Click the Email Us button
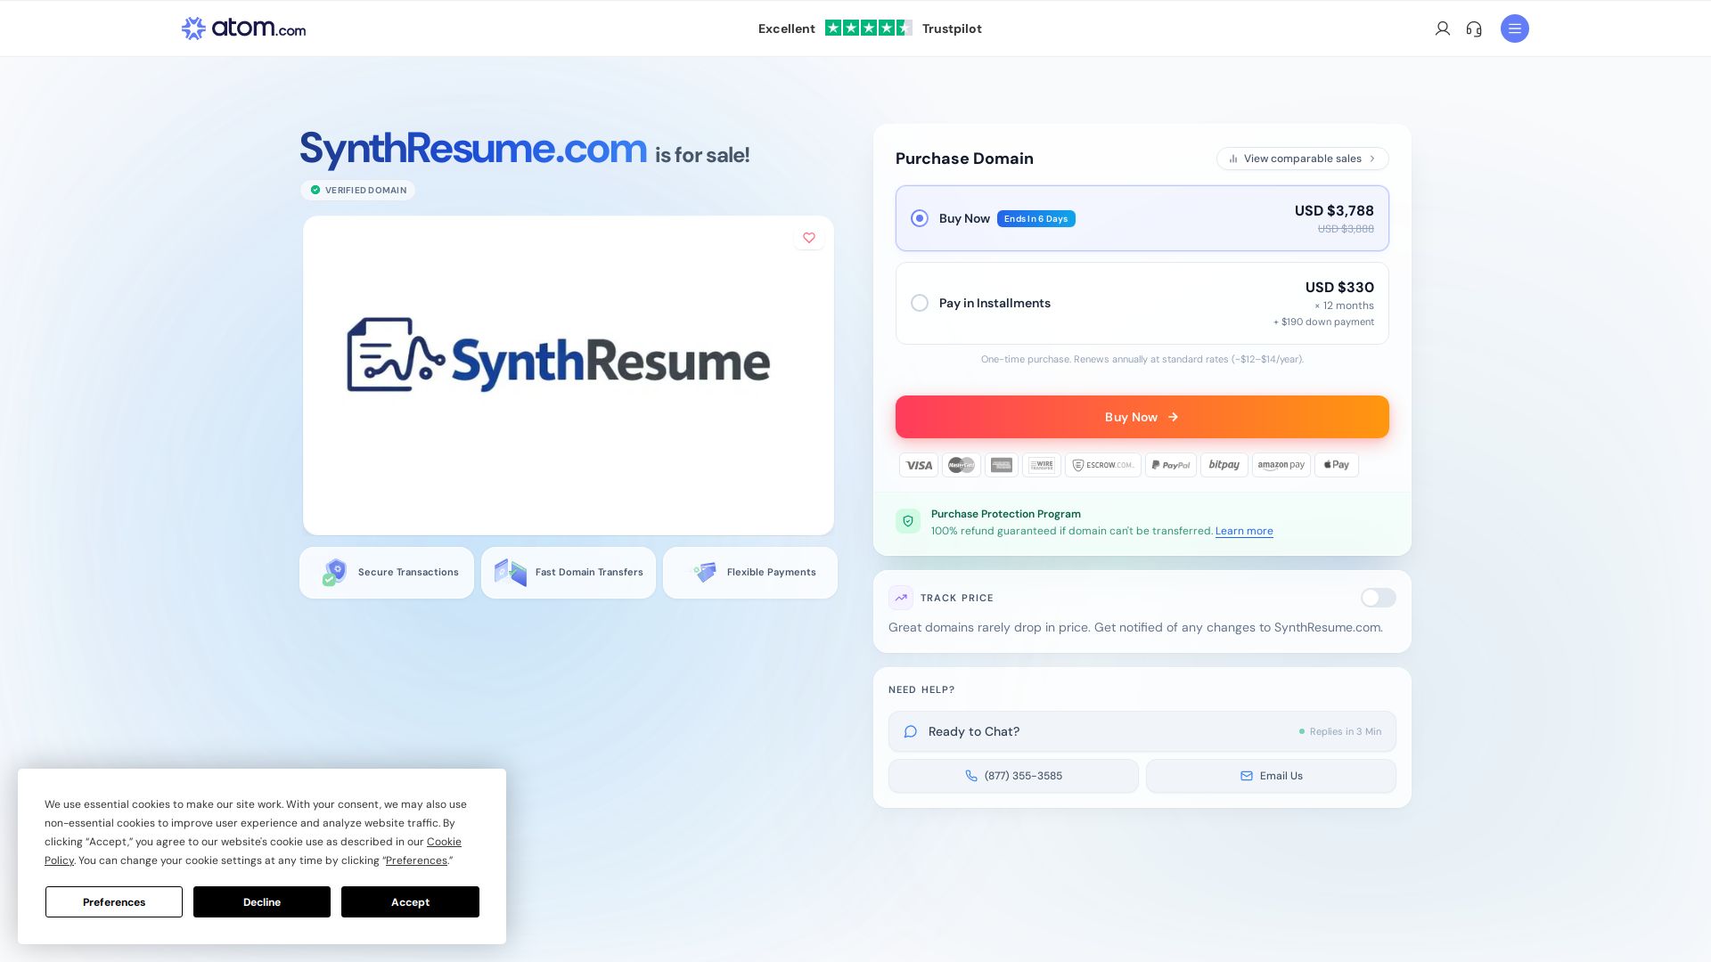This screenshot has height=962, width=1711. click(x=1271, y=776)
